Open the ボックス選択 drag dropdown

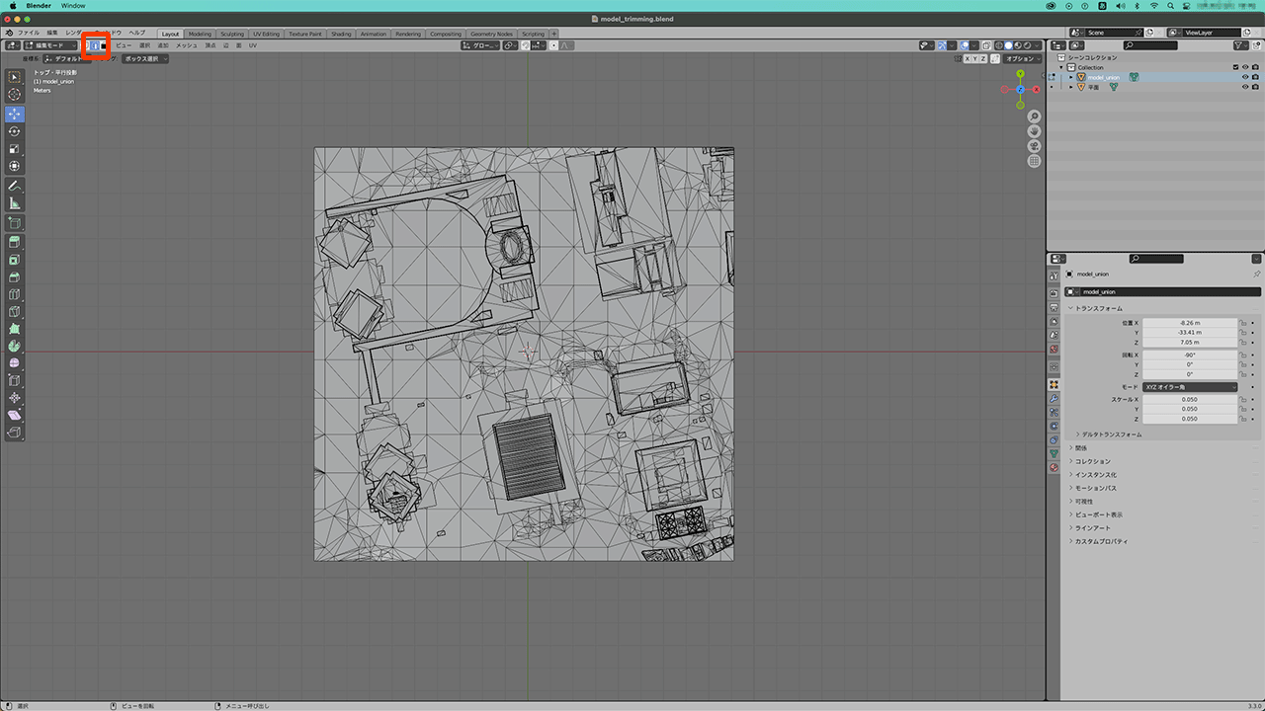tap(145, 58)
